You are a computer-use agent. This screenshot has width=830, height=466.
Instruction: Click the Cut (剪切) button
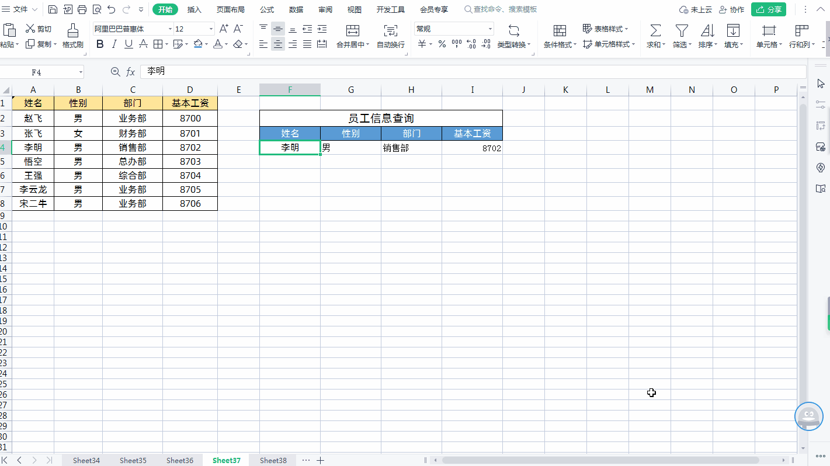[x=39, y=29]
